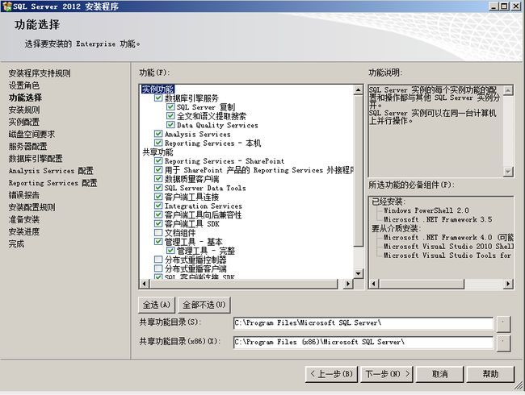This screenshot has height=395, width=525.
Task: Go back with 上一步(B) button
Action: (x=331, y=374)
